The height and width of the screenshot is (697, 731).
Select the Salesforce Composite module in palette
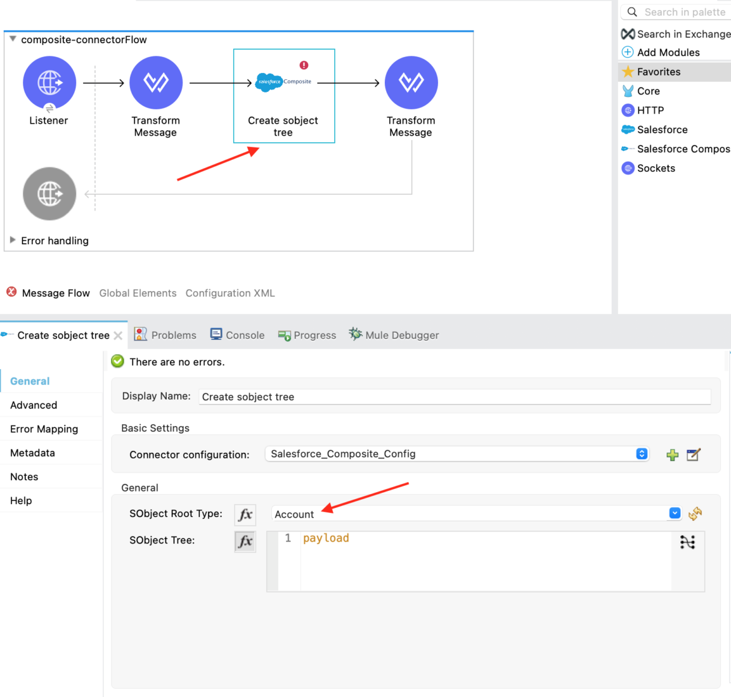(682, 149)
